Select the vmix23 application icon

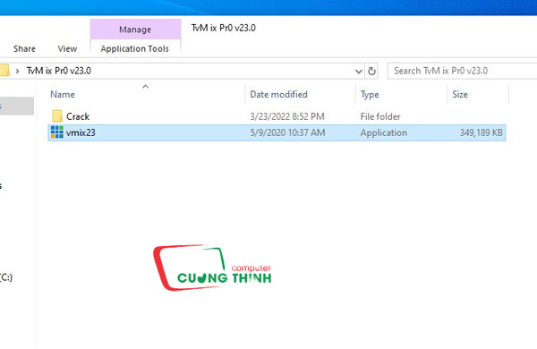point(57,132)
